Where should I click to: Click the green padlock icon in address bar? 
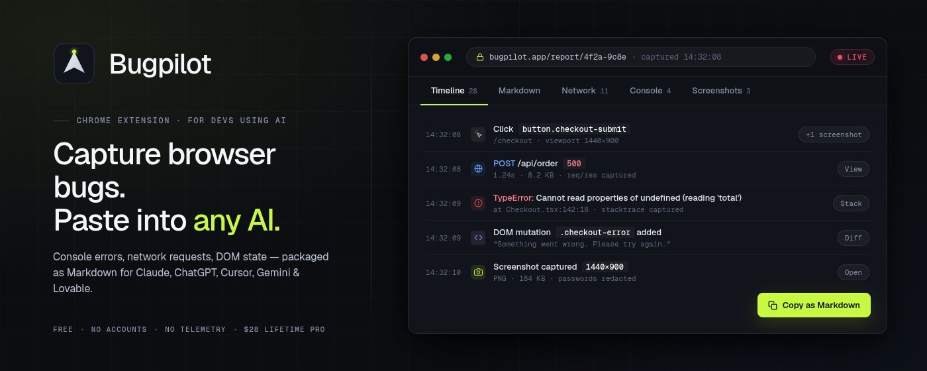pos(480,57)
